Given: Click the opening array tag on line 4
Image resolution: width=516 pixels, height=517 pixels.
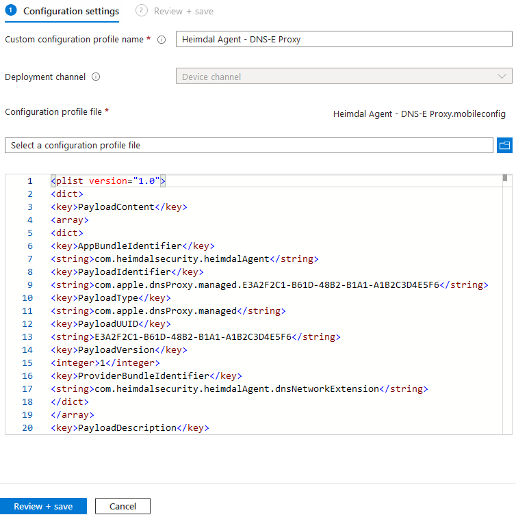Looking at the screenshot, I should click(70, 220).
